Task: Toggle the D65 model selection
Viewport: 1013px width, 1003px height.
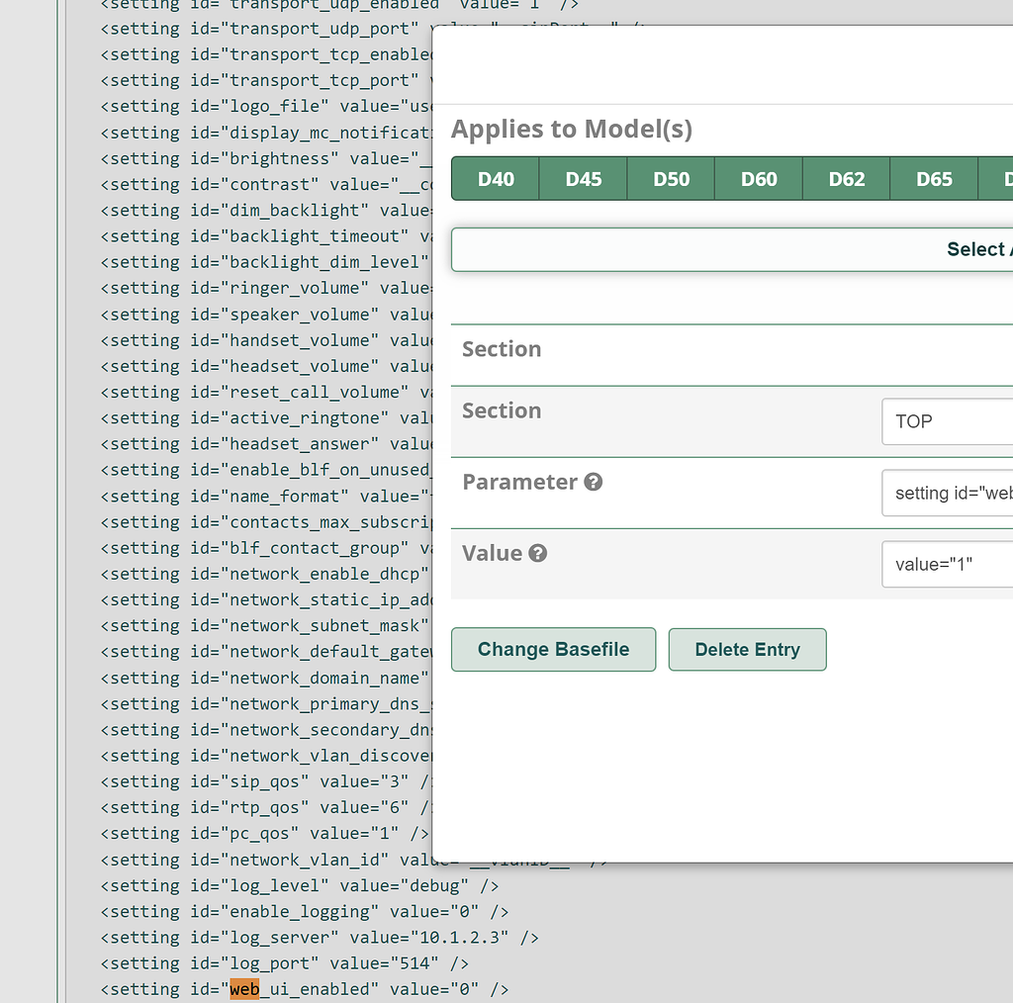Action: 933,178
